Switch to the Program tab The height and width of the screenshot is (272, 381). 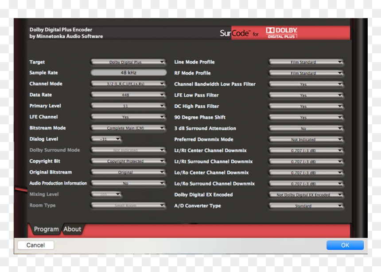tap(46, 229)
